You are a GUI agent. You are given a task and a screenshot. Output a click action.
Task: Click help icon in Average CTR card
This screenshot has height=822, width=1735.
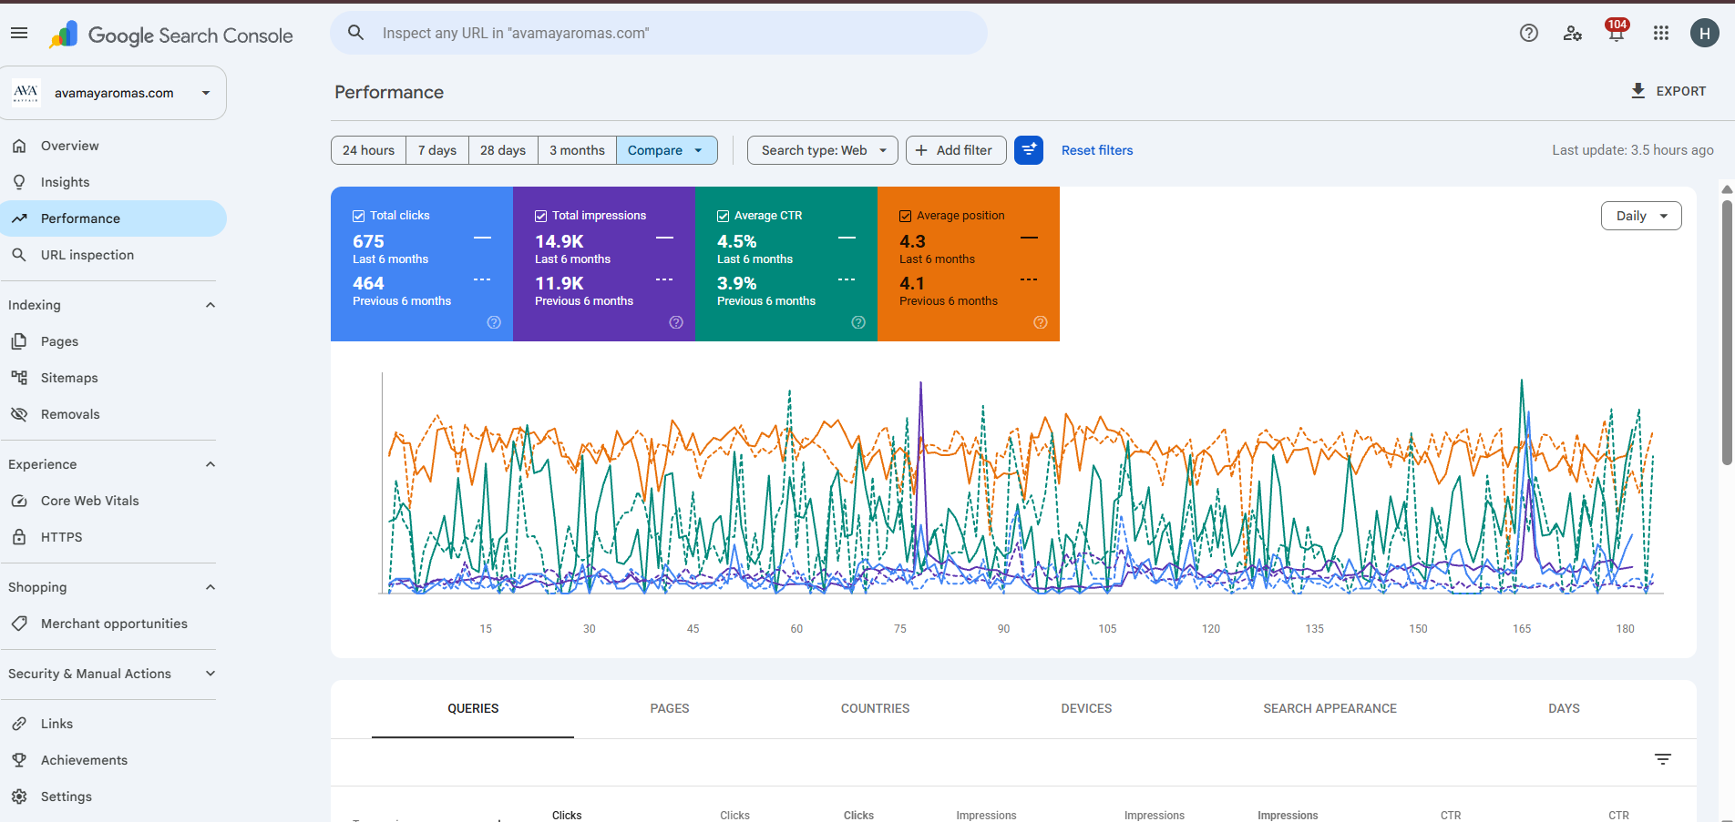(x=858, y=322)
